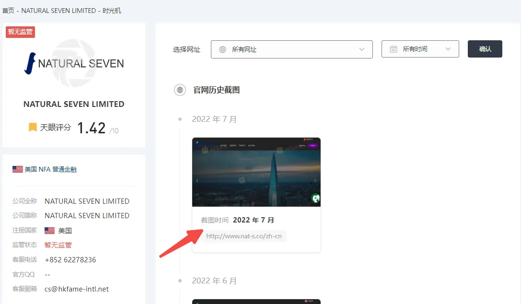Click the yellow bookmark icon by 天眼评分
Viewport: 521px width, 304px height.
click(x=33, y=127)
